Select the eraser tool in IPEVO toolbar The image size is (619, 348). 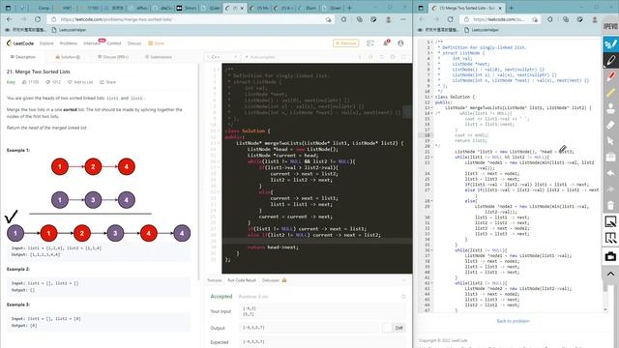coord(610,125)
